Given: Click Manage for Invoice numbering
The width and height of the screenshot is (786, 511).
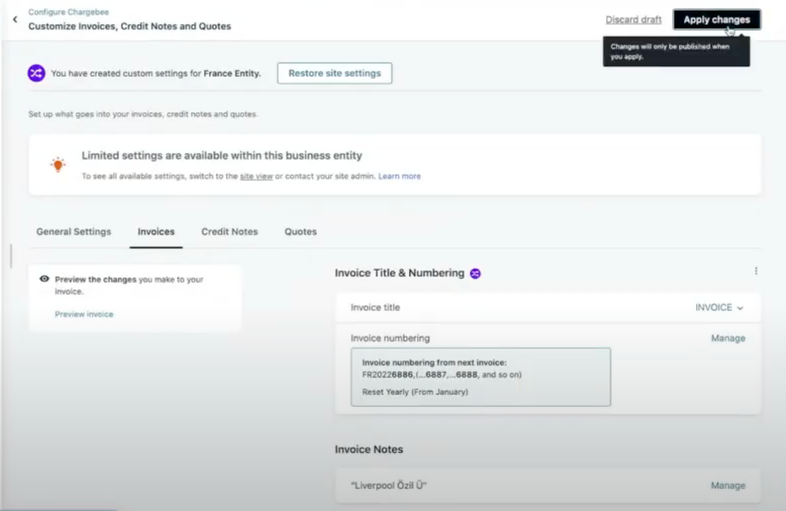Looking at the screenshot, I should point(728,338).
